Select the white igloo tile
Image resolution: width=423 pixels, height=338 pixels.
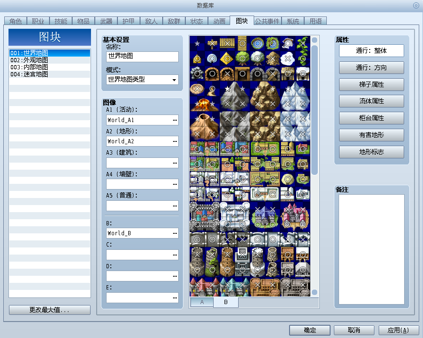212,58
